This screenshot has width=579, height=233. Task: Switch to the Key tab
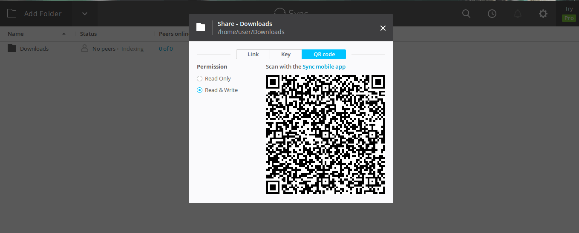286,54
